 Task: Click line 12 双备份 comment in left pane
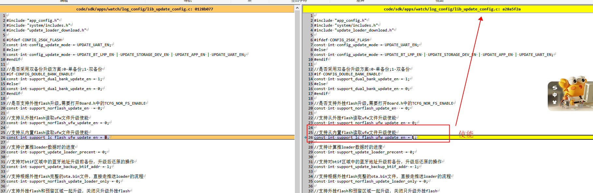54,69
